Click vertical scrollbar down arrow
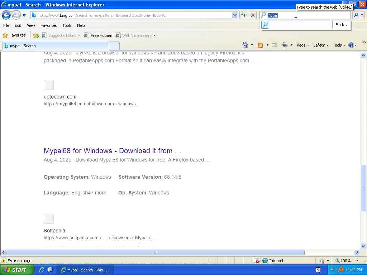The width and height of the screenshot is (367, 275). [x=363, y=246]
